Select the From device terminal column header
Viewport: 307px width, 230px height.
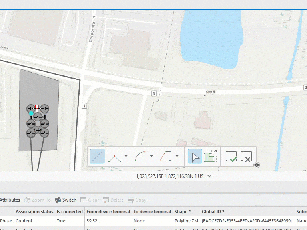tap(108, 212)
